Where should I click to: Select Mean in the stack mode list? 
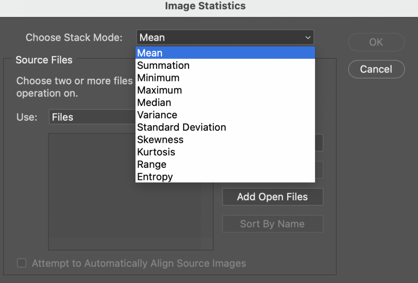pyautogui.click(x=225, y=53)
